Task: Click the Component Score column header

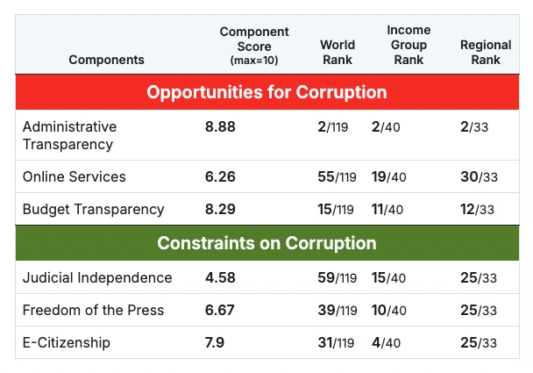Action: point(248,46)
